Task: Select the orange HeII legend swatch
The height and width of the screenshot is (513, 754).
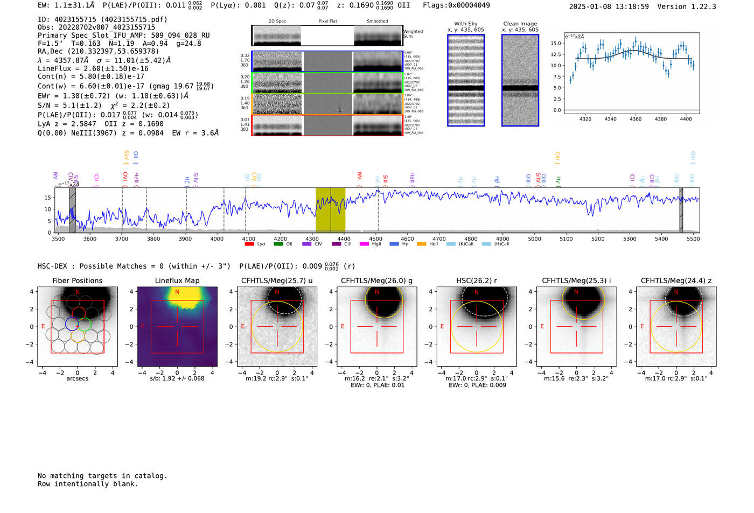Action: click(x=422, y=244)
